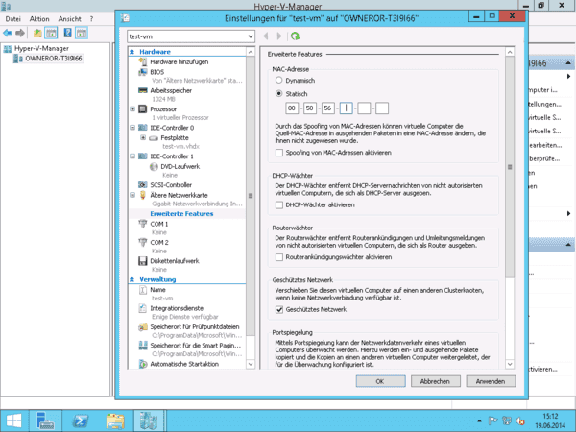Click the fourth MAC address octet field
This screenshot has height=432, width=576.
[346, 108]
